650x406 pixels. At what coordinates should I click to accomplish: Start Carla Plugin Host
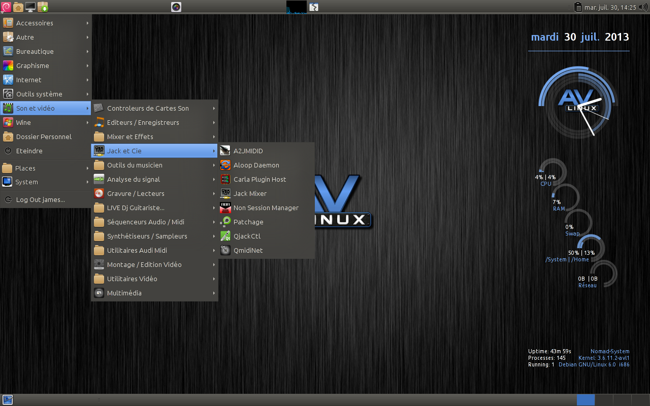[267, 179]
